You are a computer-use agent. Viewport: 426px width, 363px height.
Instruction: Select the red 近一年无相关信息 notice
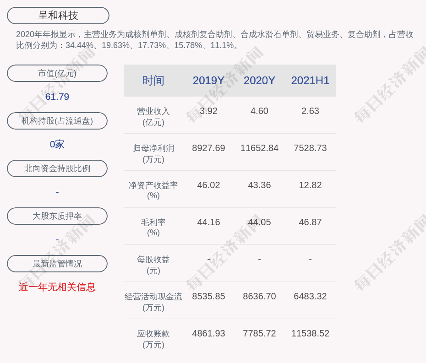(x=57, y=287)
